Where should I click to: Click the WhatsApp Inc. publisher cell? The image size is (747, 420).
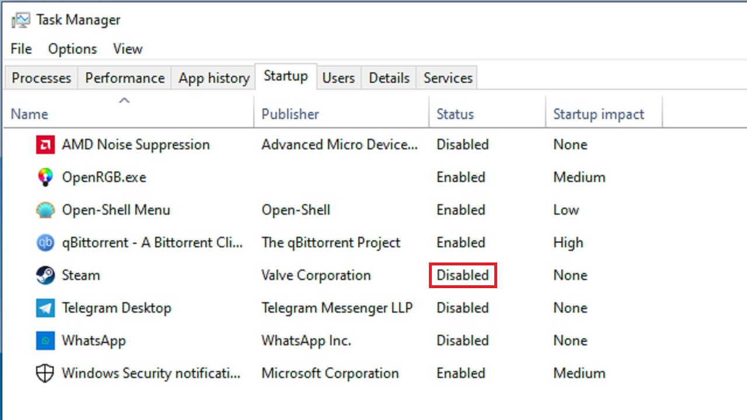[x=306, y=341]
